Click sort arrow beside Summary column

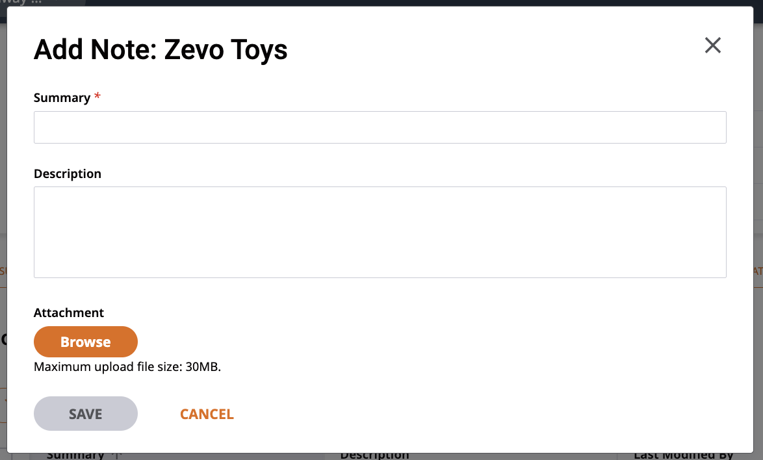pos(116,456)
